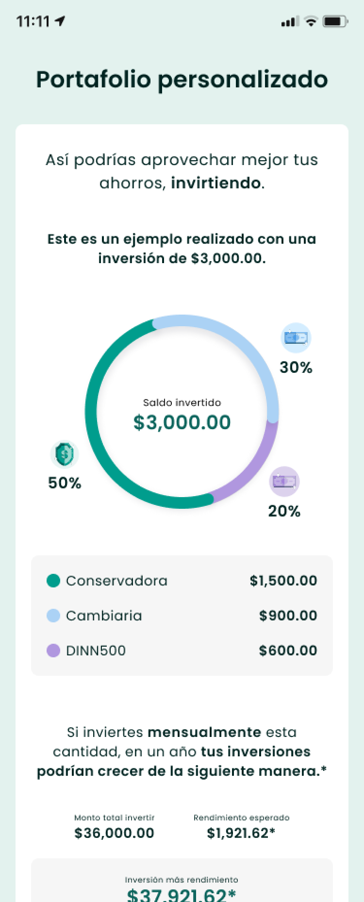Tap the purple banknote icon

tap(284, 481)
